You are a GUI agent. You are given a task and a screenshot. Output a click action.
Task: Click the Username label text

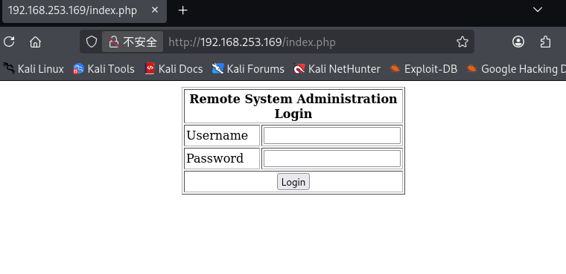coord(217,136)
